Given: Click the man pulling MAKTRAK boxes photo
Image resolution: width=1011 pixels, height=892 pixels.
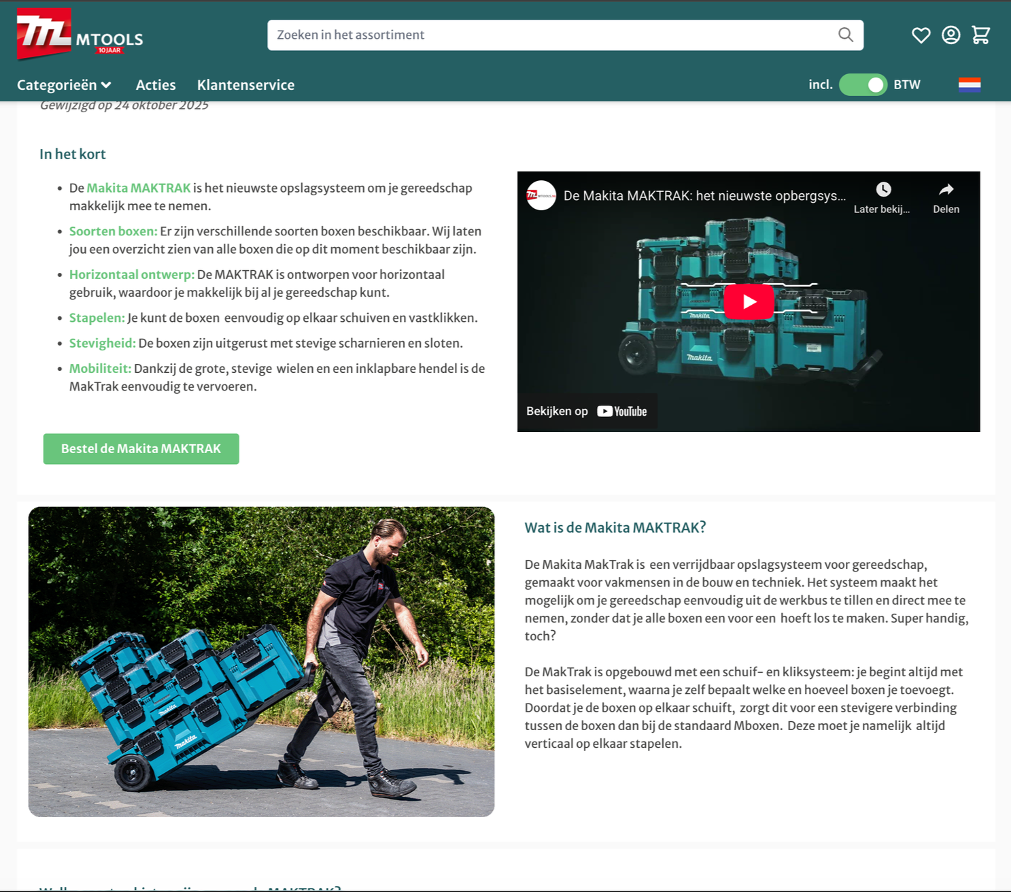Looking at the screenshot, I should pos(261,661).
